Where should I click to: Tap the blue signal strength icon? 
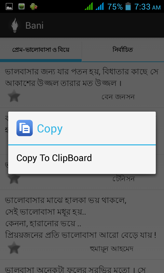[99, 6]
